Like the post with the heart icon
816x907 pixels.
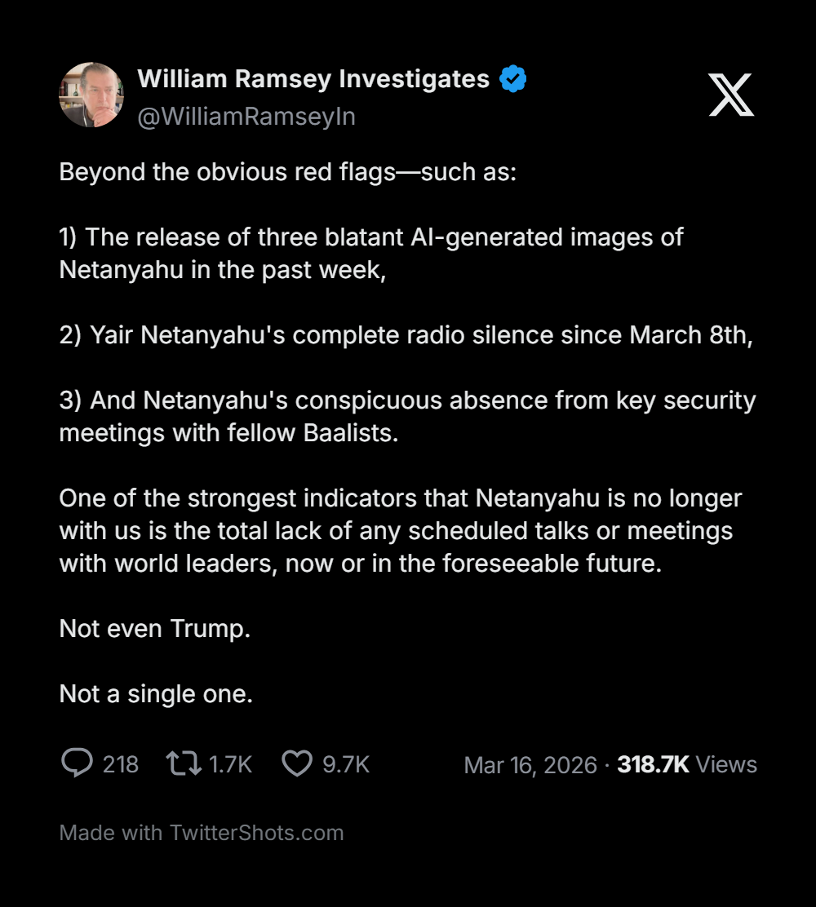pos(297,763)
